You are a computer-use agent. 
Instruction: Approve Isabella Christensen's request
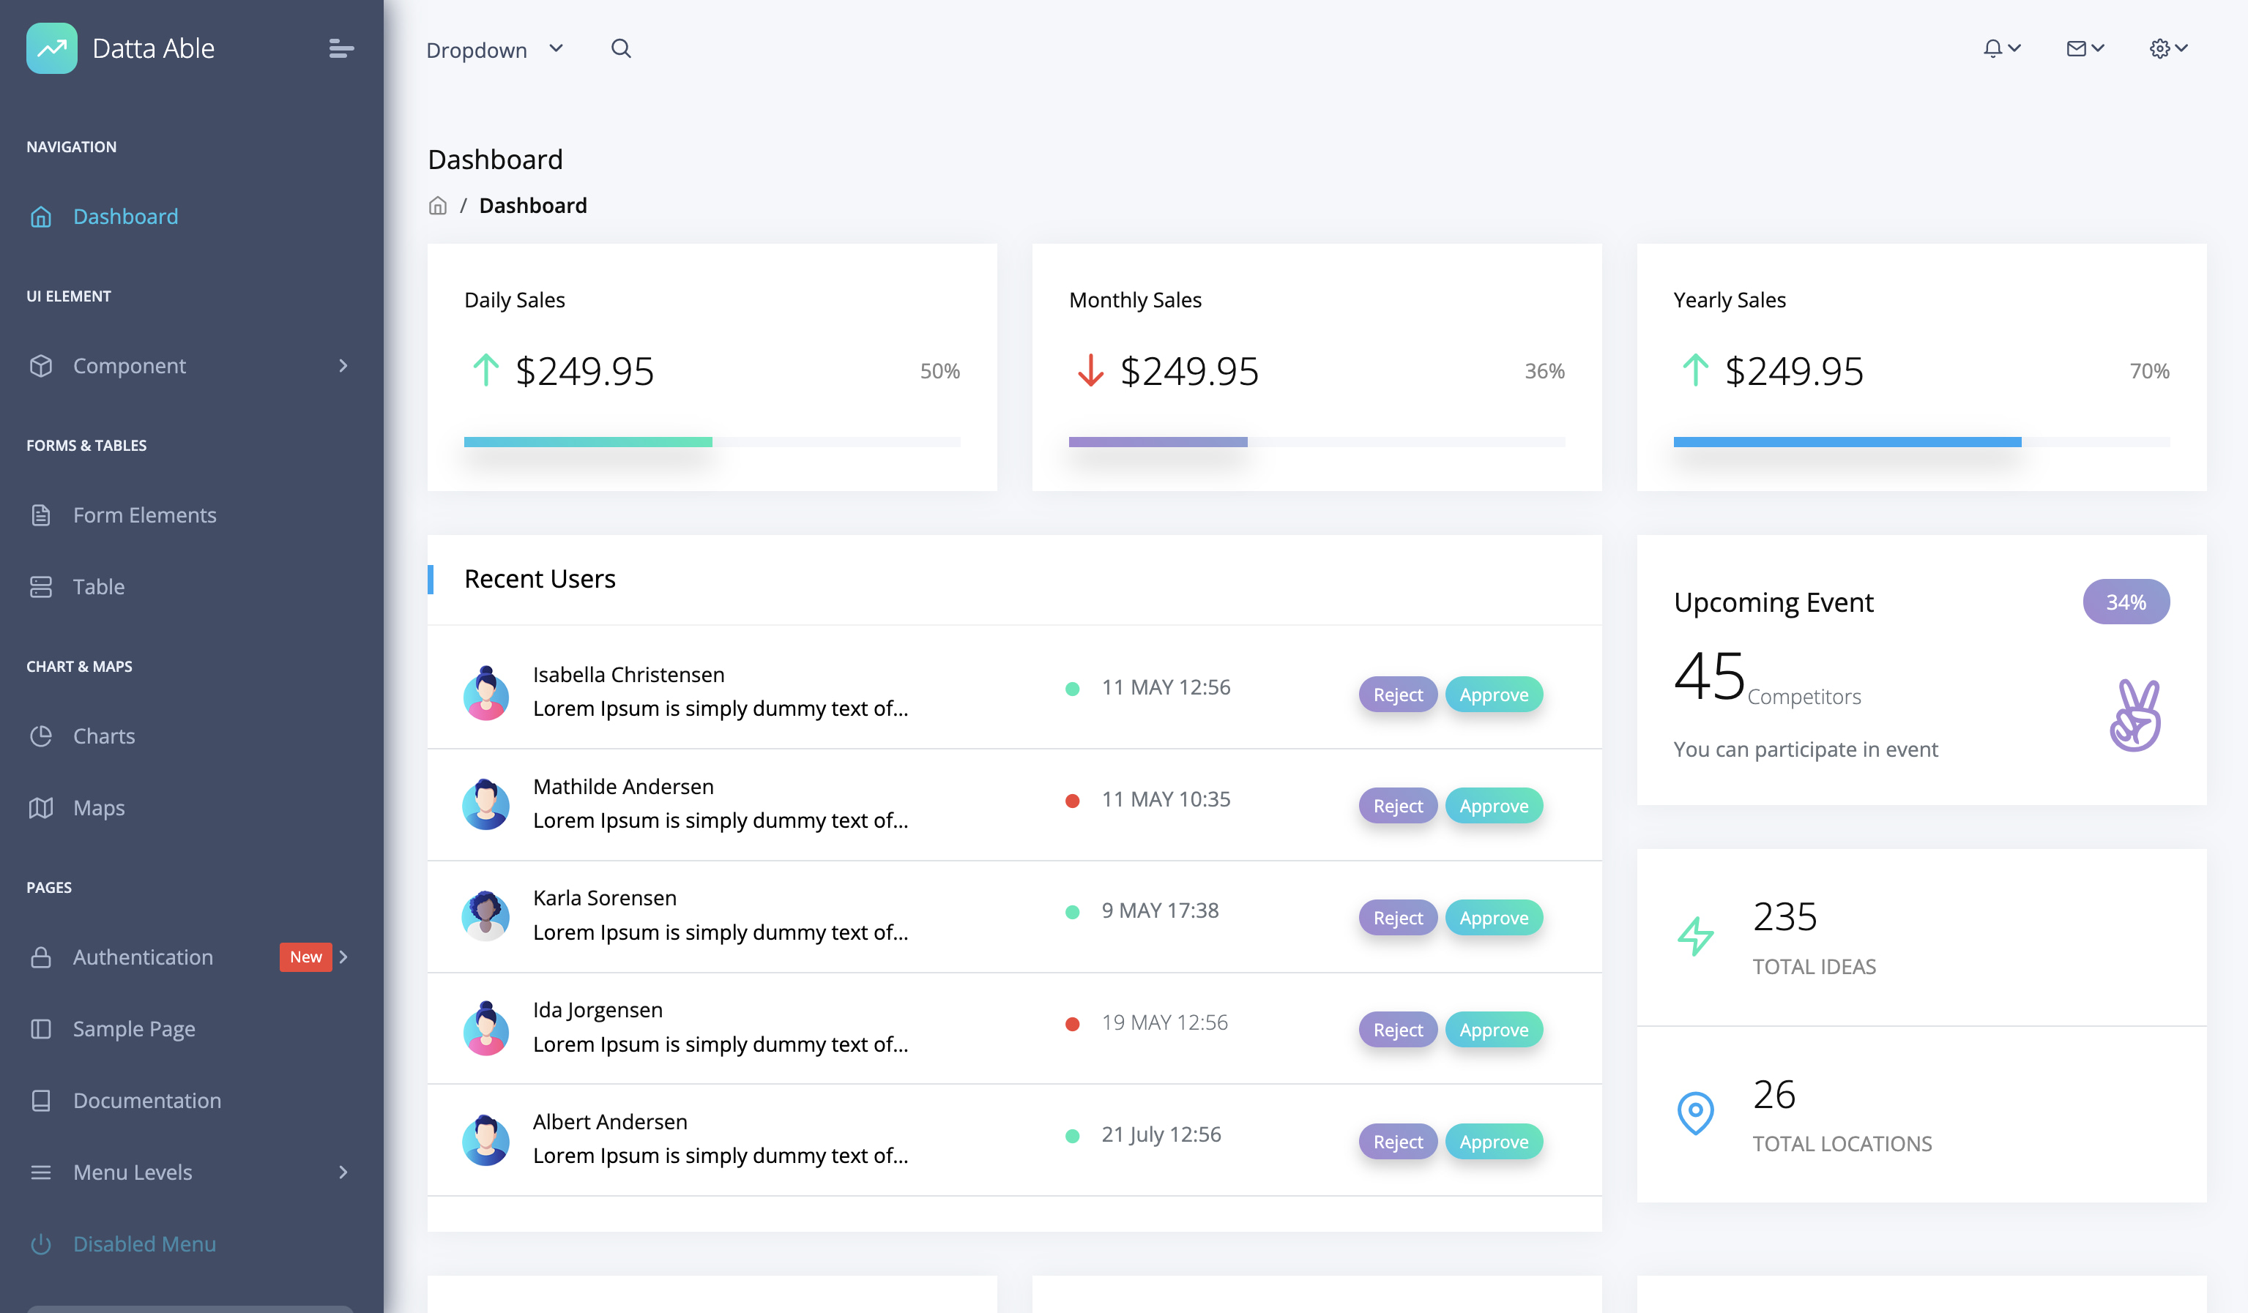[1495, 695]
